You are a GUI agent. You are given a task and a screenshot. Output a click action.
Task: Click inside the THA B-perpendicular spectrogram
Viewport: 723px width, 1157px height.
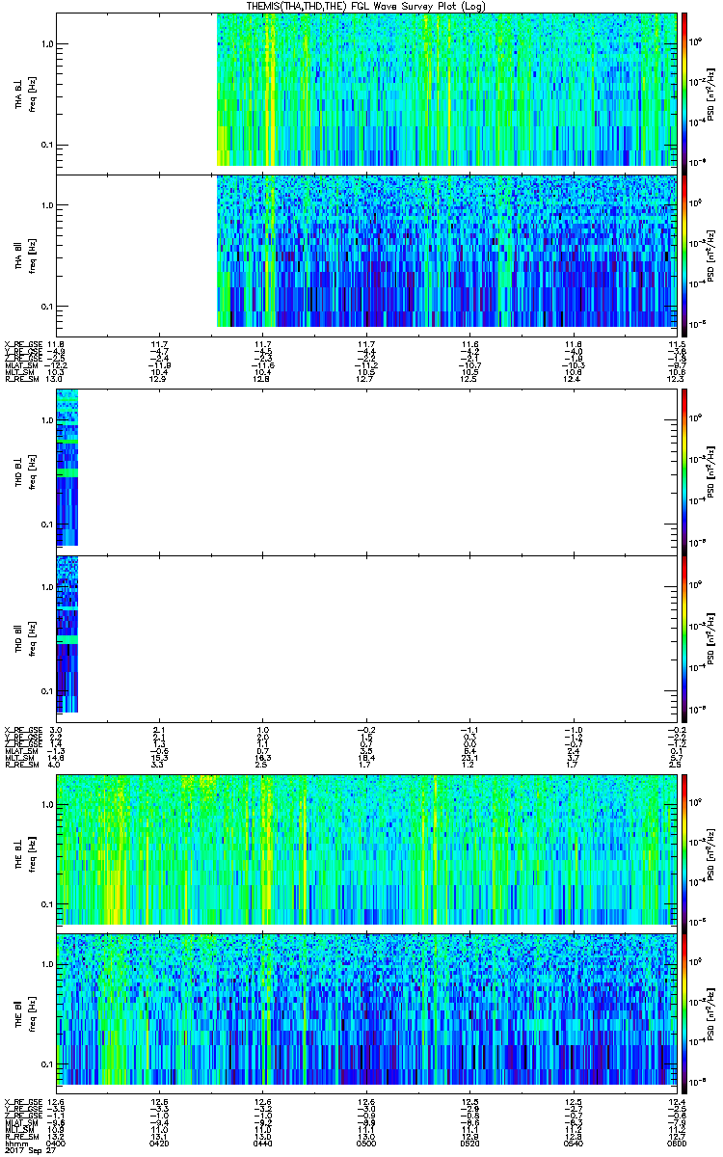[446, 89]
